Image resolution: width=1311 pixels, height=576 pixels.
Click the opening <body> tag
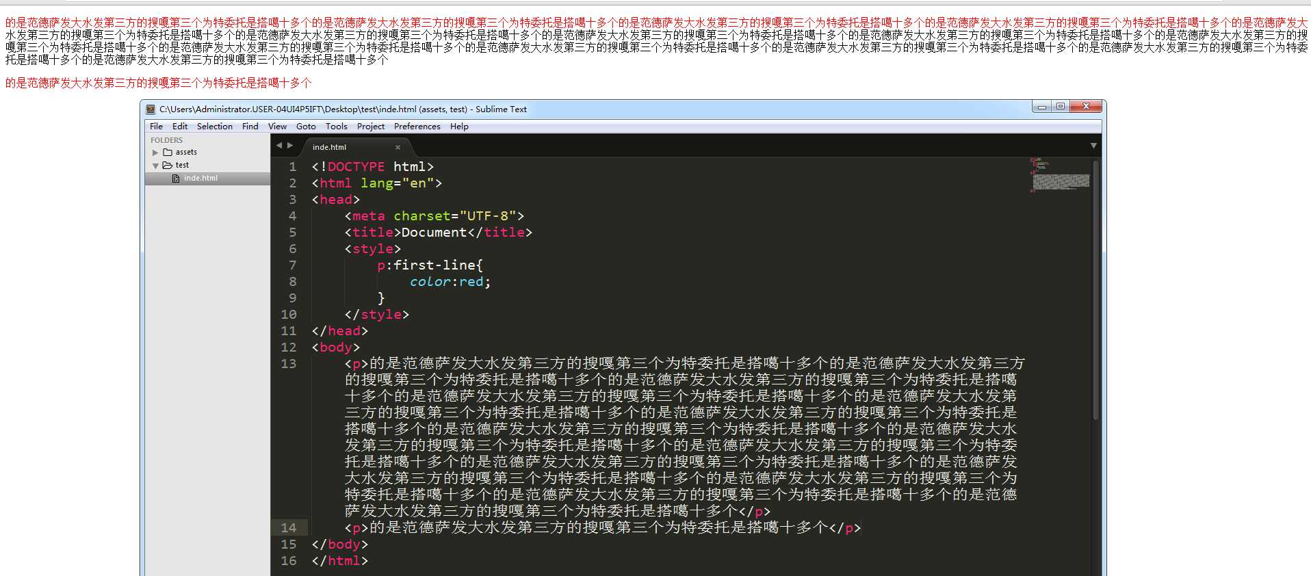[x=336, y=348]
